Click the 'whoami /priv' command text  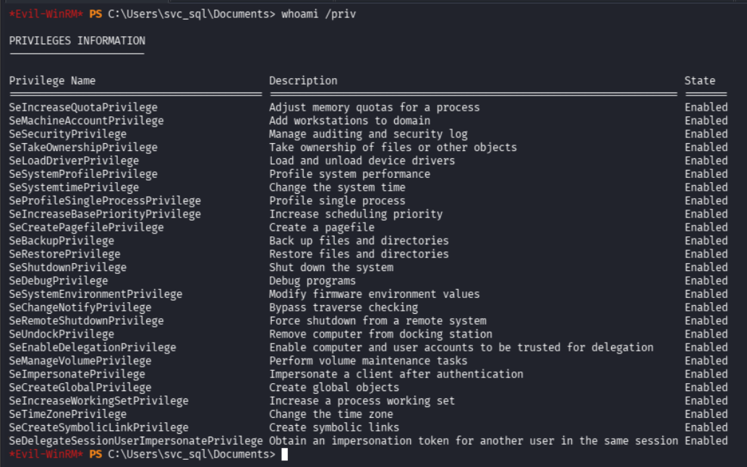point(317,14)
